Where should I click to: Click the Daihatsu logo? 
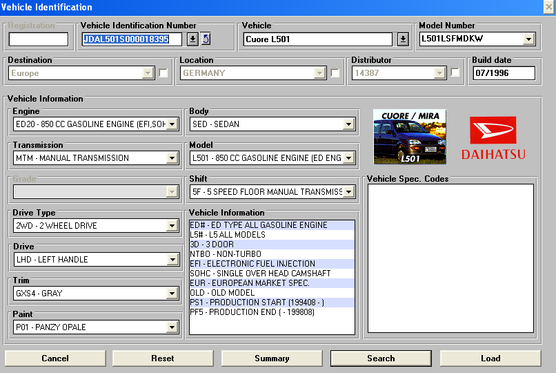493,137
